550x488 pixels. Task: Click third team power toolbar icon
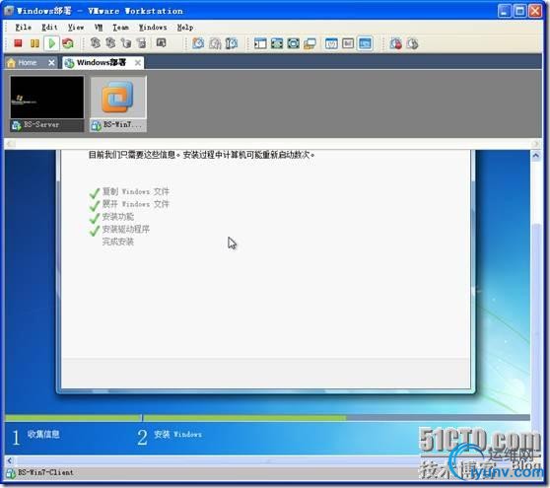[x=126, y=42]
